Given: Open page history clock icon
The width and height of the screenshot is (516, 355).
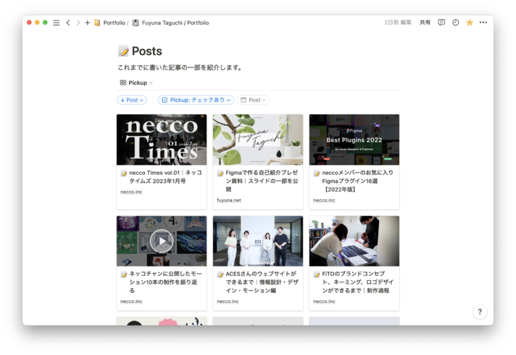Looking at the screenshot, I should [x=455, y=22].
